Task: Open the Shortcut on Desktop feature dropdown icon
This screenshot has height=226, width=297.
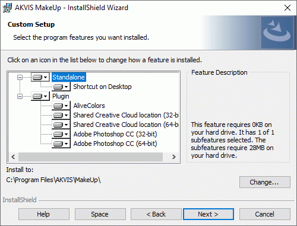Action: [61, 87]
